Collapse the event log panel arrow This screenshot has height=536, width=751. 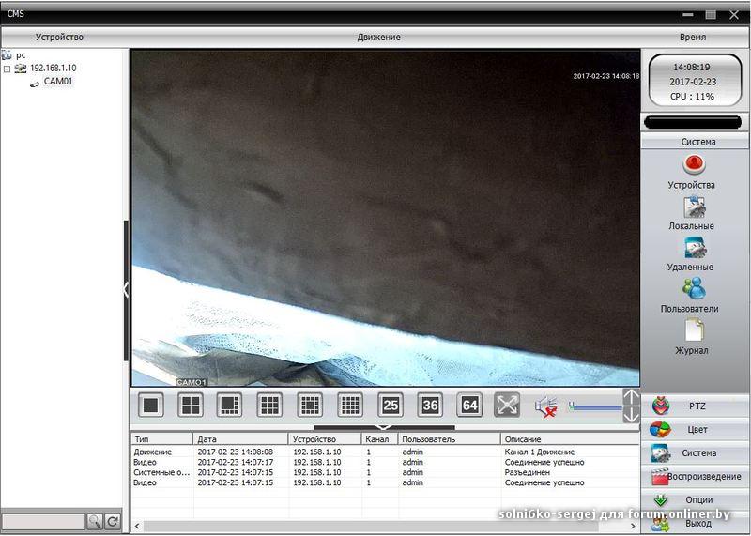384,427
